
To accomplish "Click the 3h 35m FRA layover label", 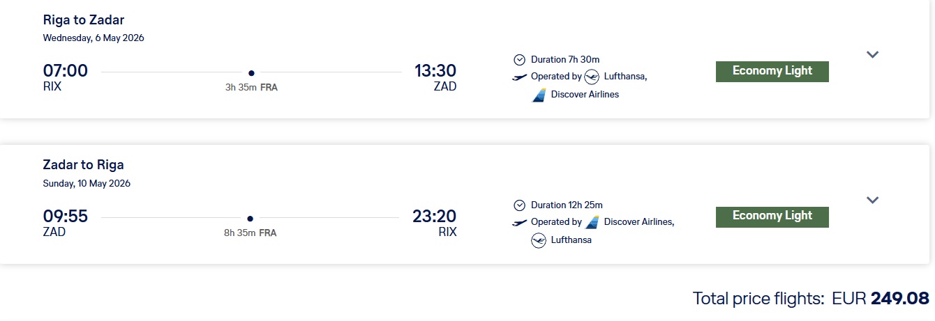I will 251,88.
